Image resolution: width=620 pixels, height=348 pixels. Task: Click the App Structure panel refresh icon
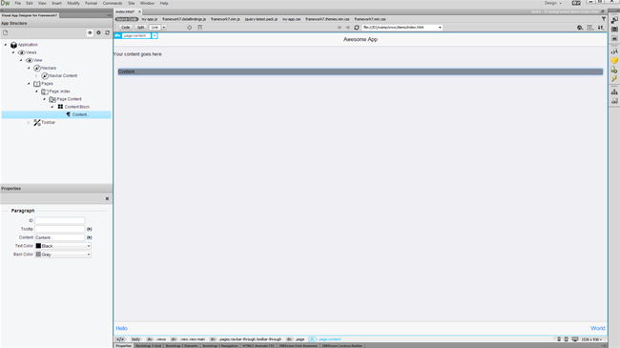tap(107, 32)
